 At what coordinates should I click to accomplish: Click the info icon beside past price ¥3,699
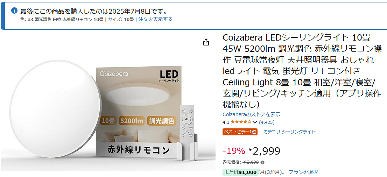coord(262,162)
